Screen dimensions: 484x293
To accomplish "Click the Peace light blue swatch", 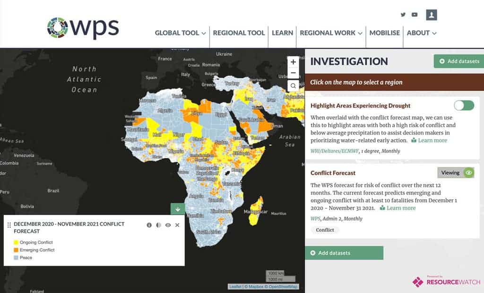I will [16, 258].
